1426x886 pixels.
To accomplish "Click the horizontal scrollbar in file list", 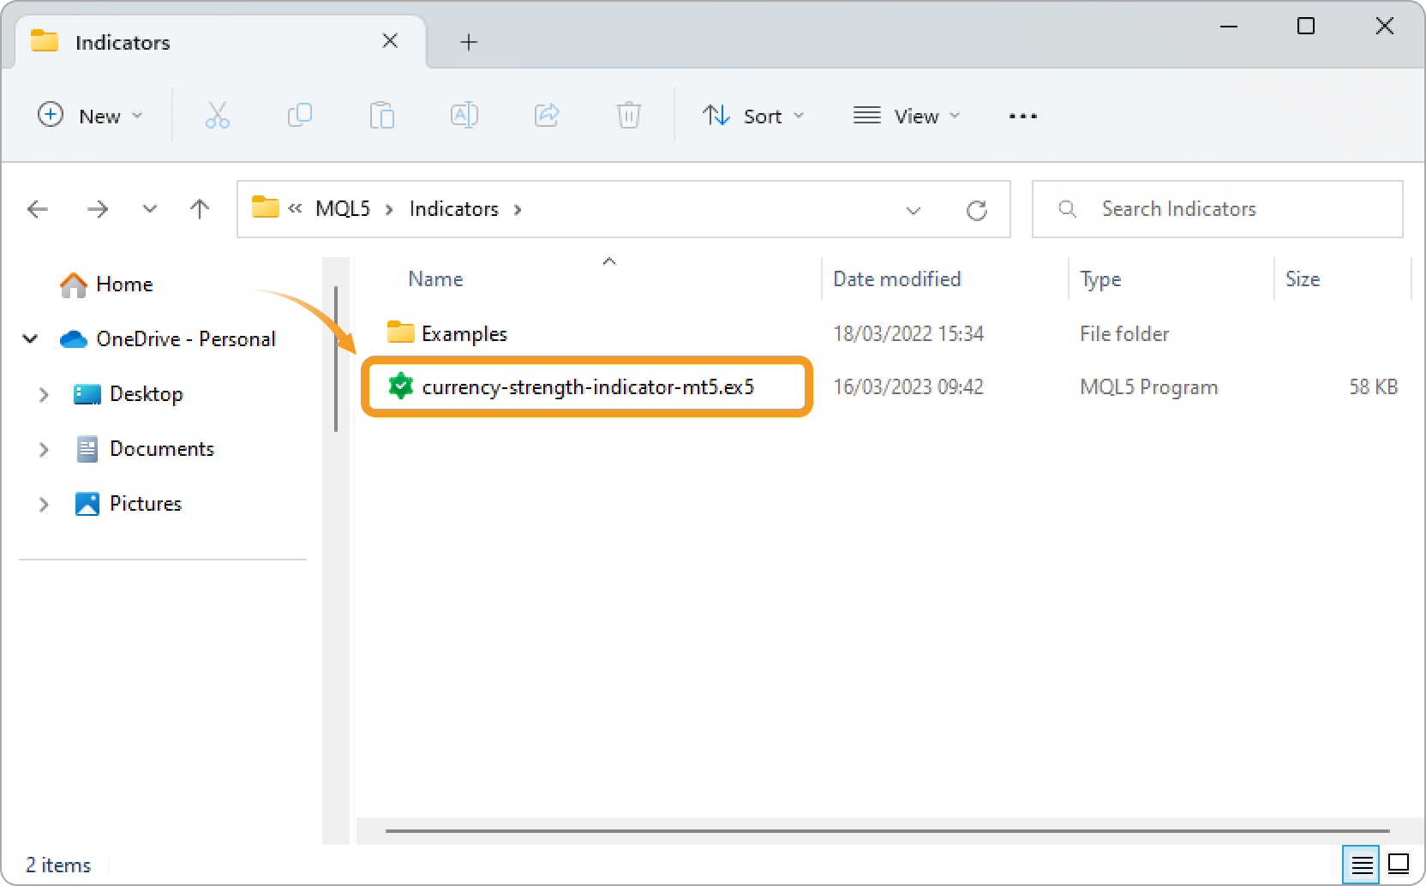I will 887,830.
